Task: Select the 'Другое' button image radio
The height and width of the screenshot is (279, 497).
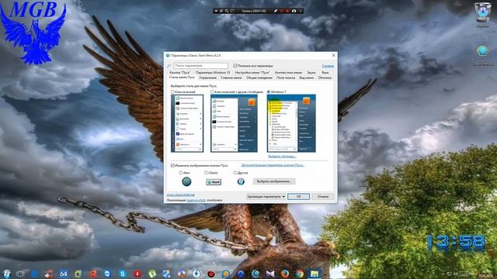Action: coord(235,173)
